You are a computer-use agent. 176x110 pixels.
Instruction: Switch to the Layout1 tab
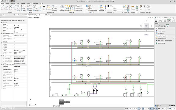point(9,108)
